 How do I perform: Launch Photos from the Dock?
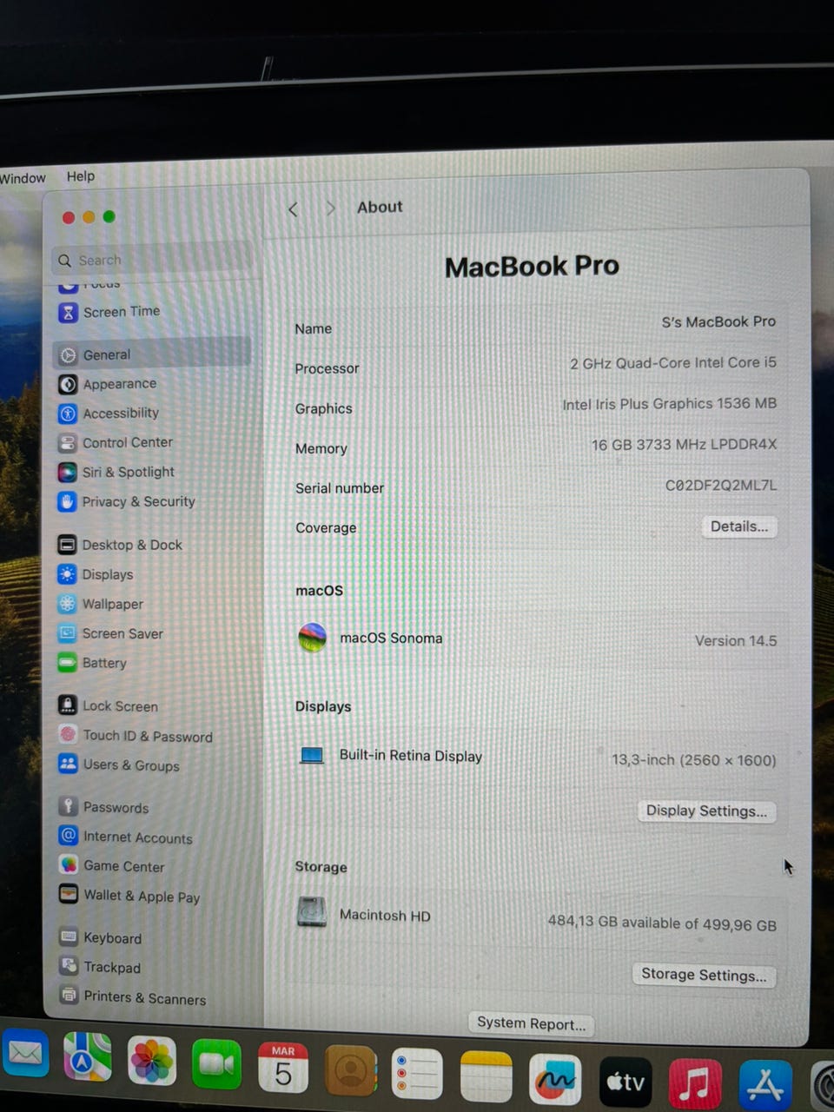point(152,1060)
